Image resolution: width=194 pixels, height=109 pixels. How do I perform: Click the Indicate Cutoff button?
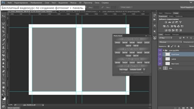pos(135,69)
